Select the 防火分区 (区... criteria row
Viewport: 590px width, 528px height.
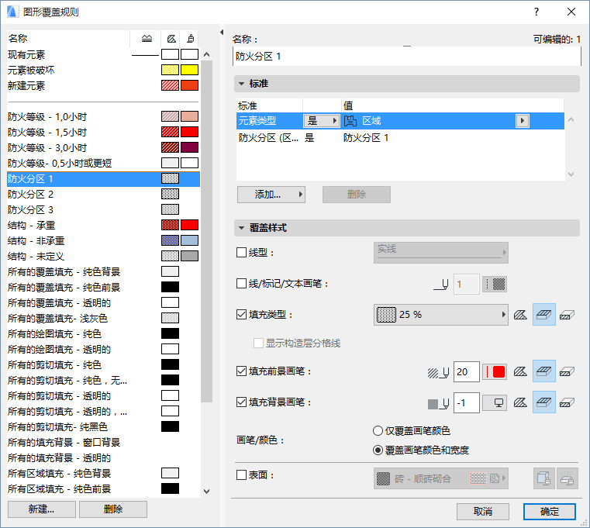pyautogui.click(x=400, y=138)
